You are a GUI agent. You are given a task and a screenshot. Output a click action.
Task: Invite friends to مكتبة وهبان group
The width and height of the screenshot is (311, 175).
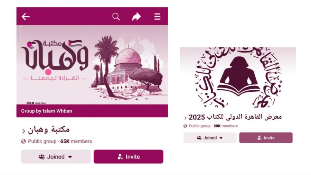pos(129,157)
